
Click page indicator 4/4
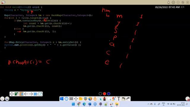182,7
